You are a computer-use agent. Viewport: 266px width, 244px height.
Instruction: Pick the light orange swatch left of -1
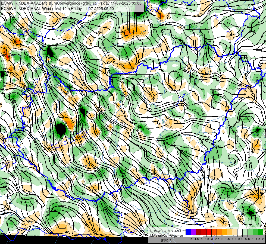pos(230,232)
